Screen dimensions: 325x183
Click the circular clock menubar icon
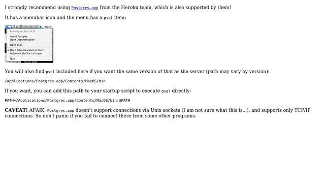[x=26, y=27]
